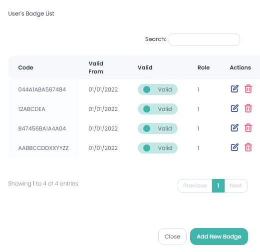Image resolution: width=260 pixels, height=252 pixels.
Task: Delete badge 847456BA1A4A04
Action: coord(248,128)
